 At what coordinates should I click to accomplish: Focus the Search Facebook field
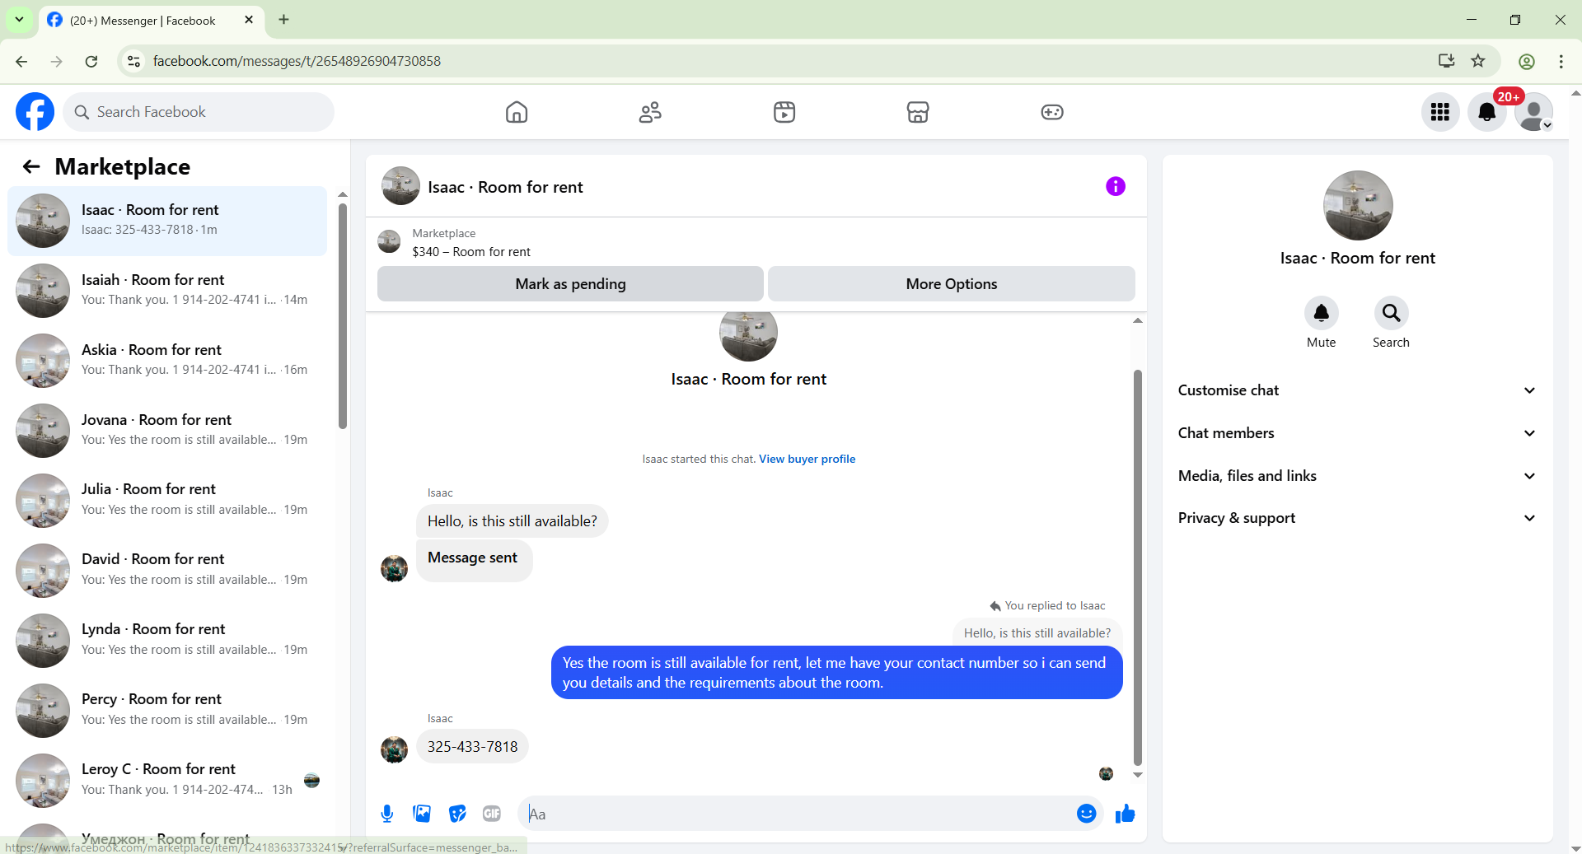click(x=199, y=112)
